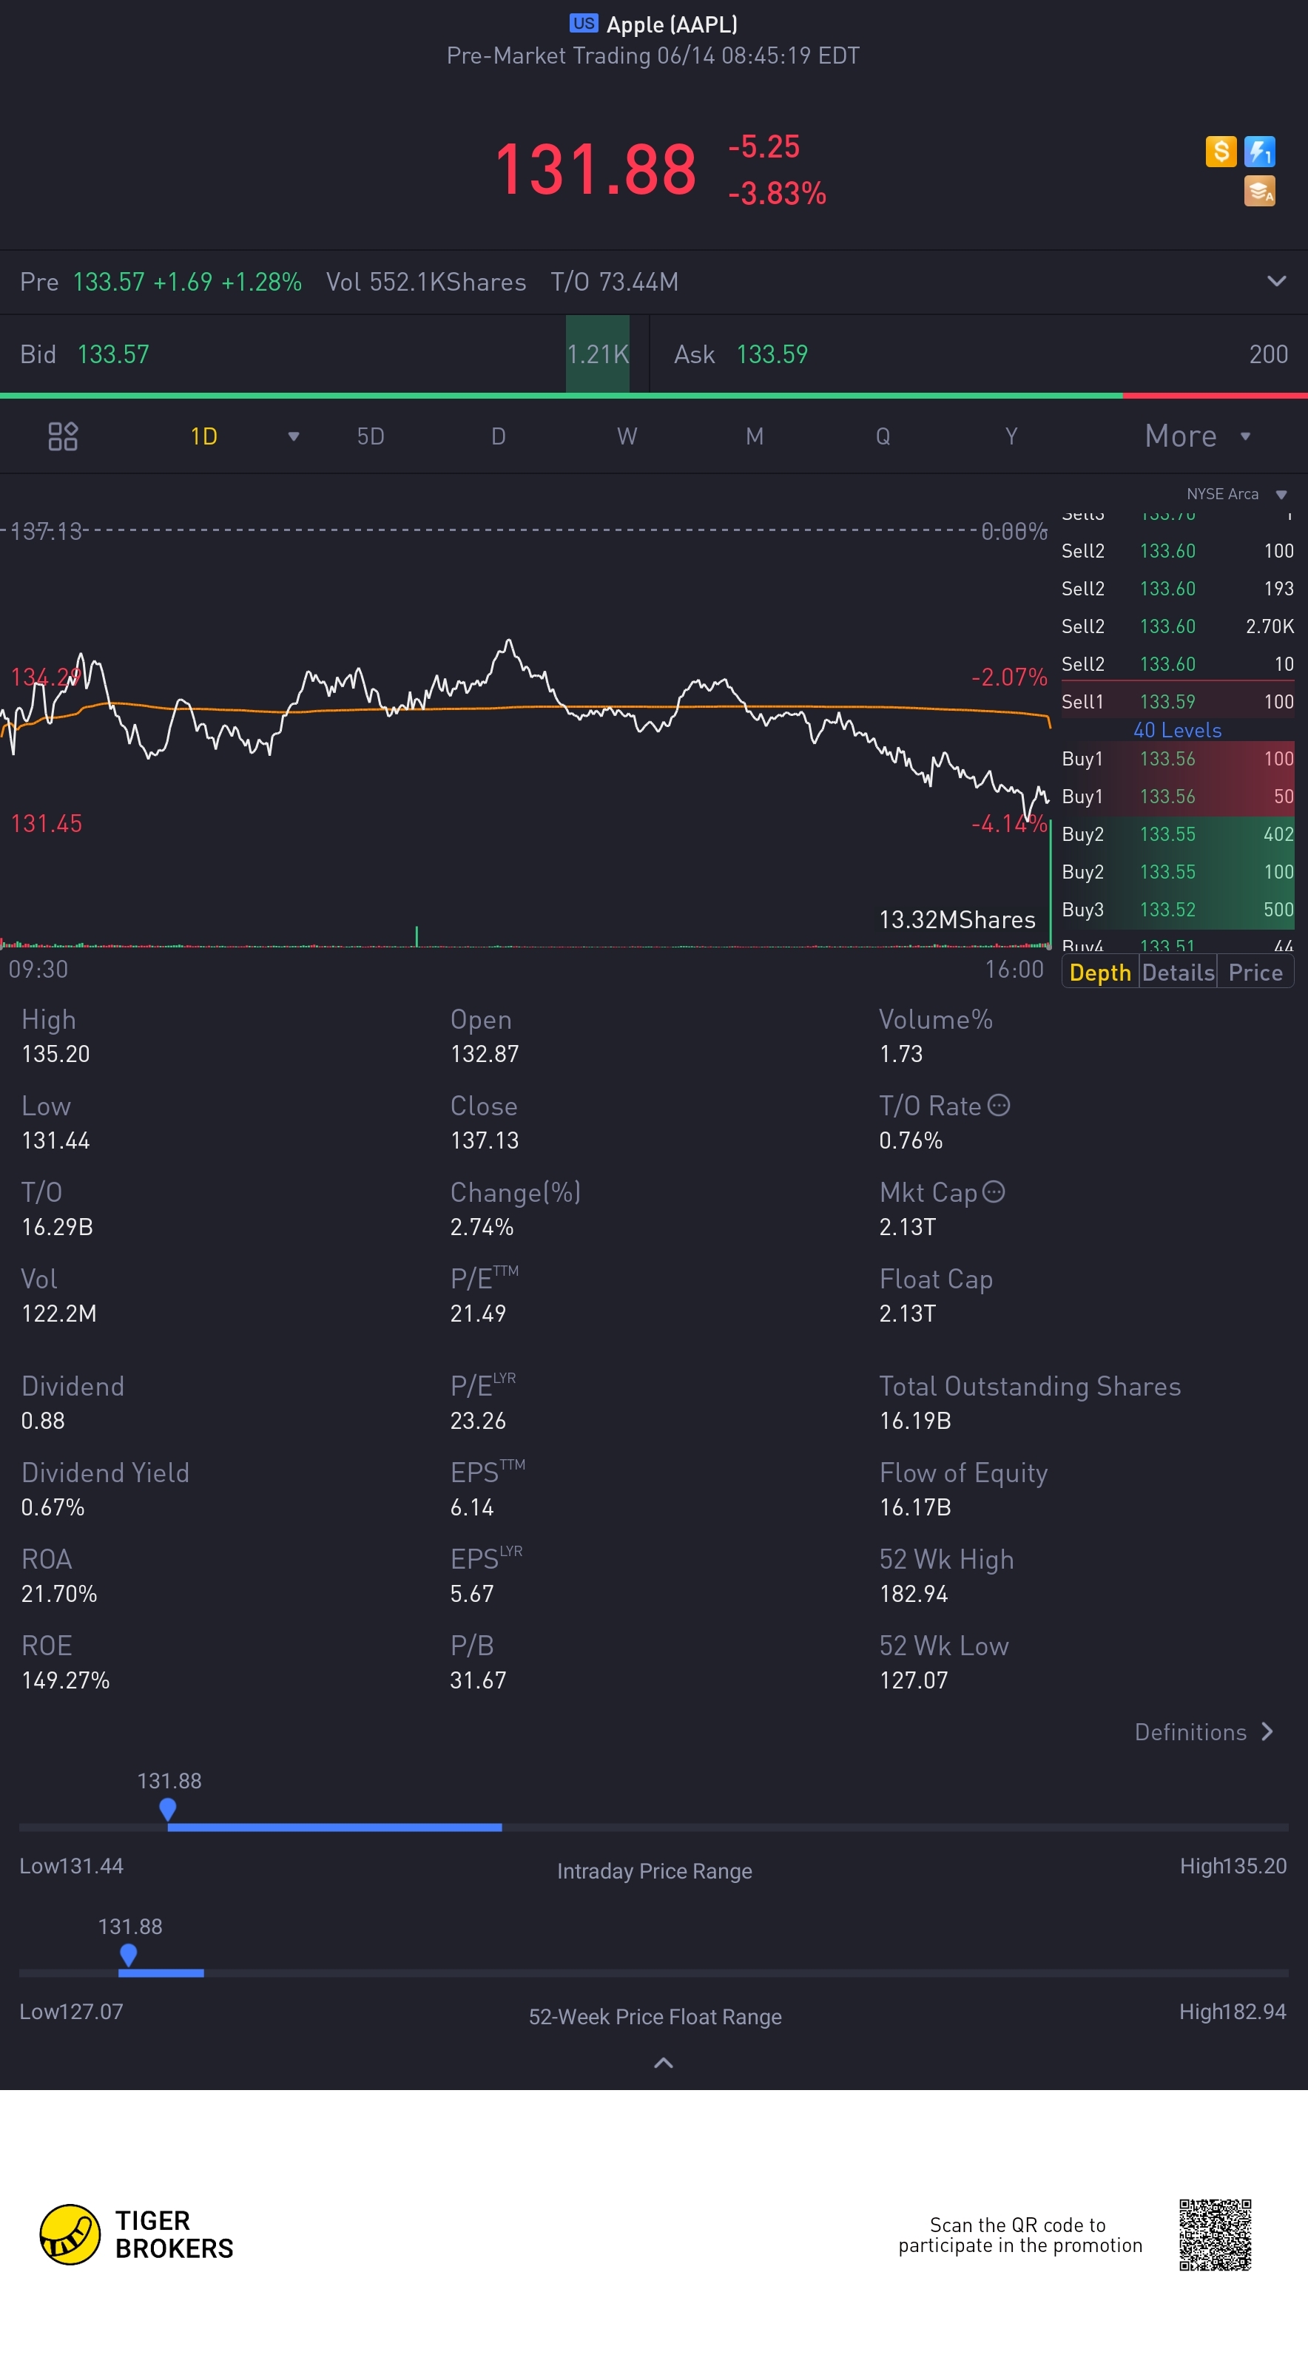Tap the EPS TTM value 6.14
This screenshot has height=2380, width=1308.
click(472, 1507)
